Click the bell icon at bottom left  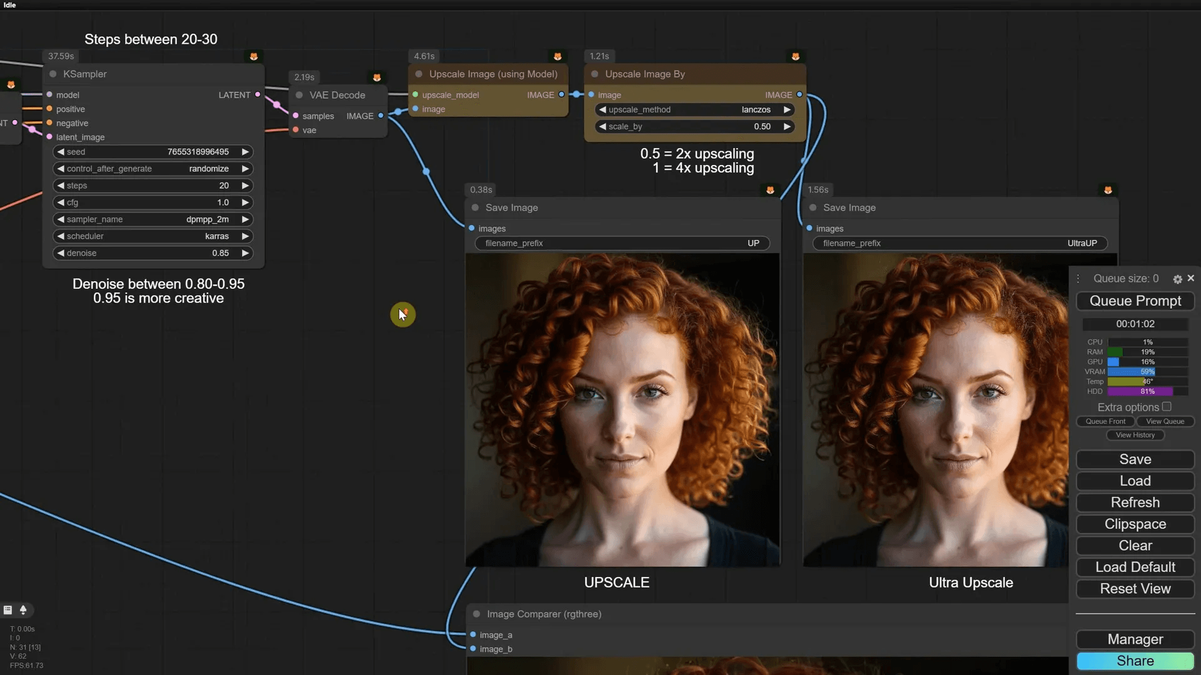(23, 610)
